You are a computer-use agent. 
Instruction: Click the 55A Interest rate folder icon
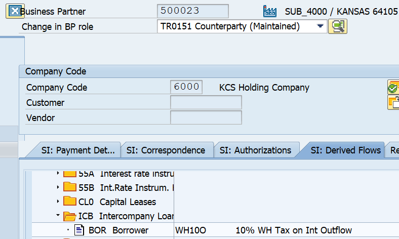click(x=70, y=174)
